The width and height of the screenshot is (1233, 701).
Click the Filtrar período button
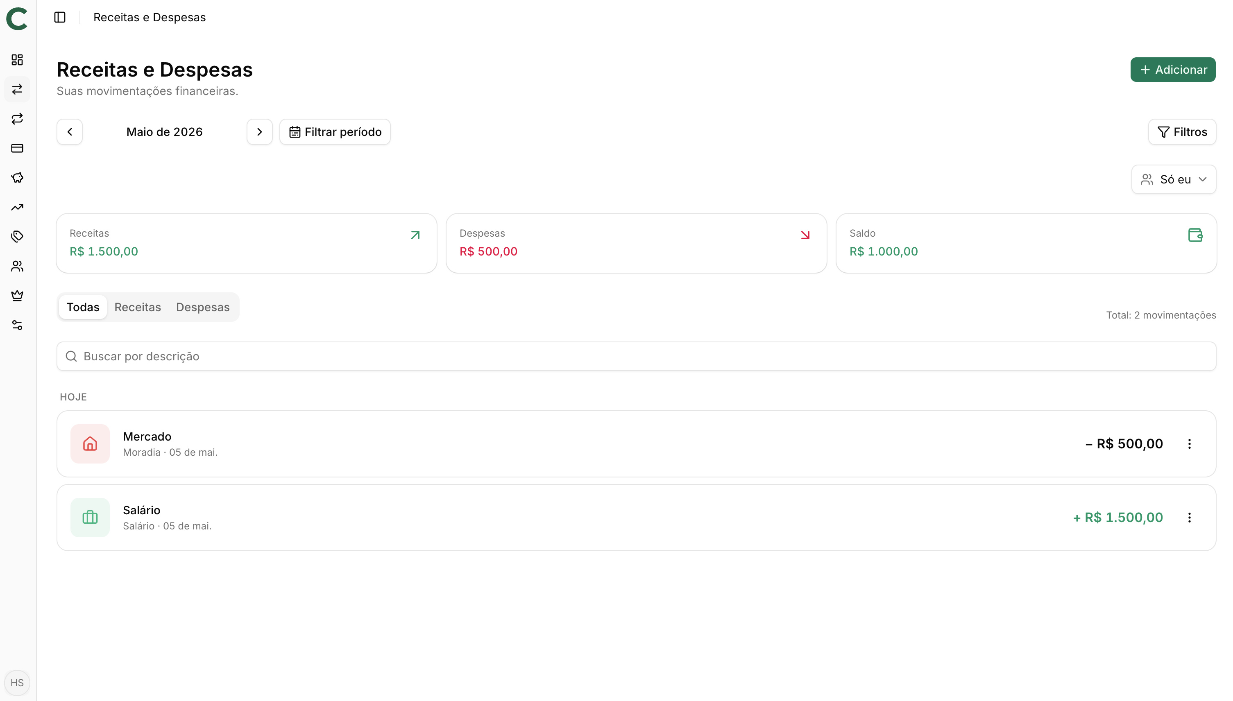coord(335,132)
